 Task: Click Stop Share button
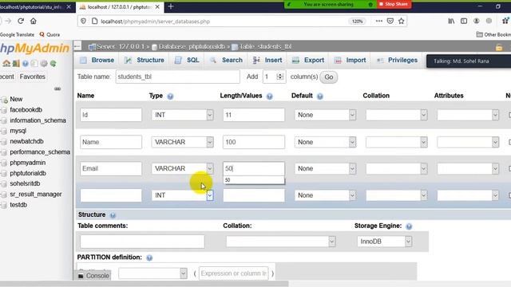coord(394,4)
